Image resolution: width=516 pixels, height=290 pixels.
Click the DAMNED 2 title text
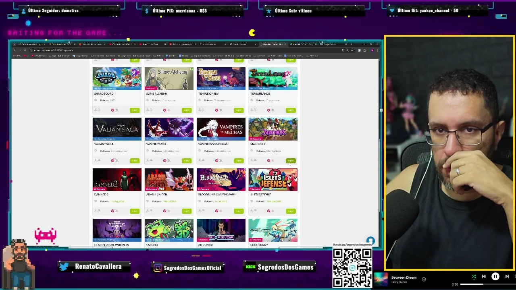coord(101,194)
